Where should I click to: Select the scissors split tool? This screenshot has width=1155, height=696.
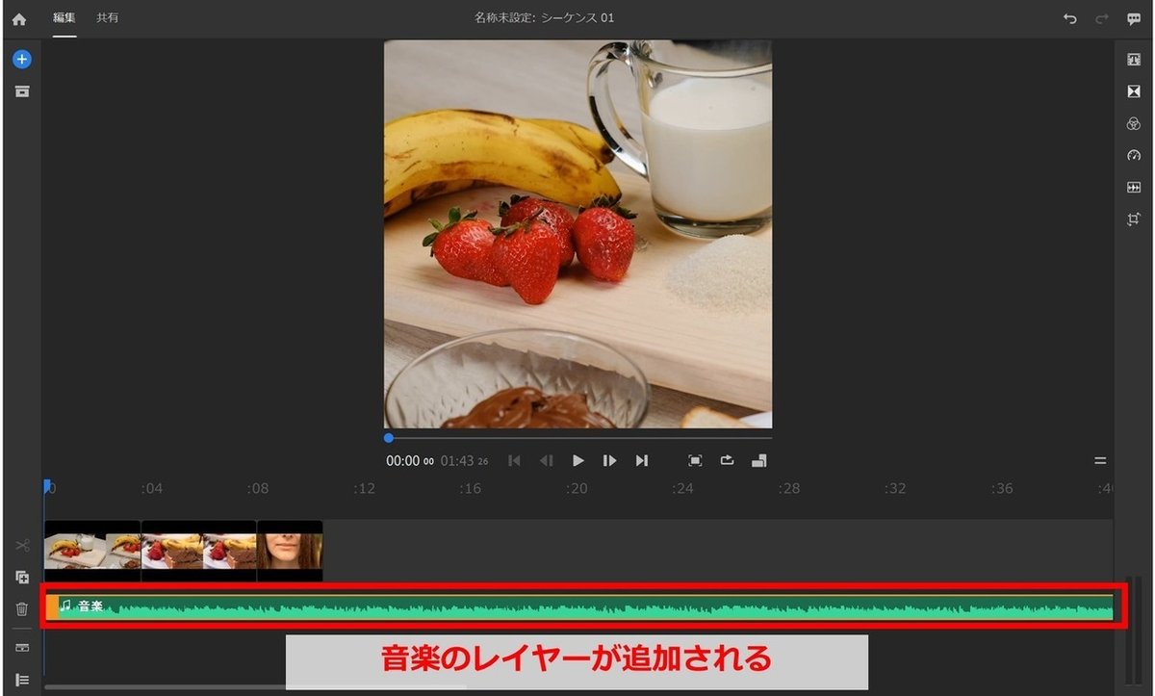click(x=21, y=545)
